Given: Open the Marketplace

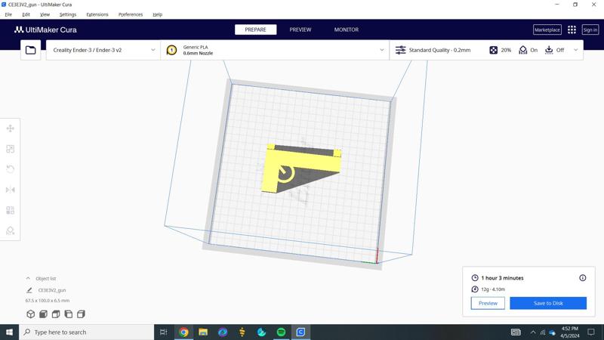Looking at the screenshot, I should tap(547, 29).
